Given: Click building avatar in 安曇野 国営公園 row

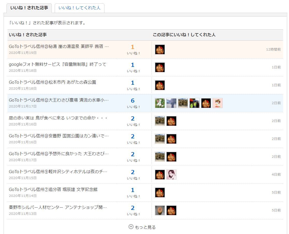Looking at the screenshot, I should pyautogui.click(x=160, y=139).
